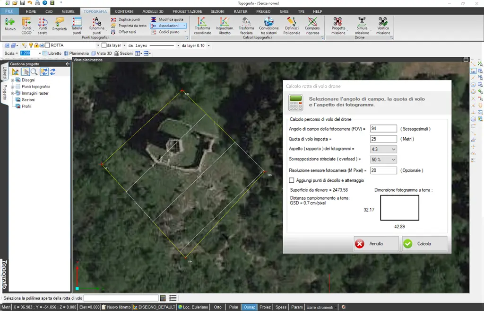Toggle Osnap in status bar
The width and height of the screenshot is (484, 311).
250,307
